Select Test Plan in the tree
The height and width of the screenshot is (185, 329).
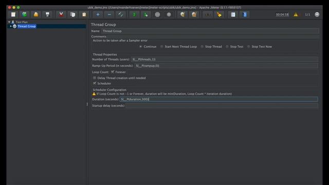coord(22,22)
